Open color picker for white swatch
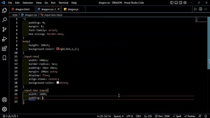Screen dimensions: 210x118 58,83
